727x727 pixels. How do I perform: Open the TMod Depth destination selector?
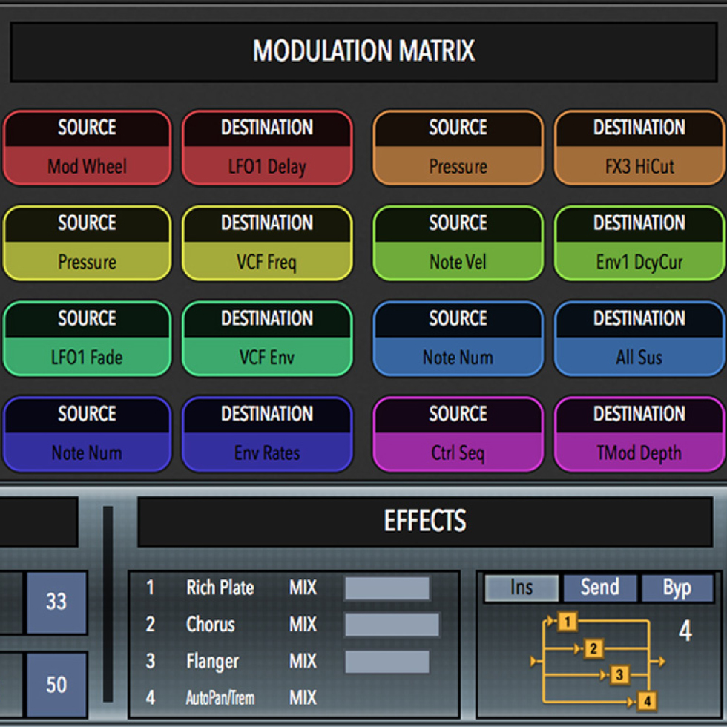click(x=639, y=435)
